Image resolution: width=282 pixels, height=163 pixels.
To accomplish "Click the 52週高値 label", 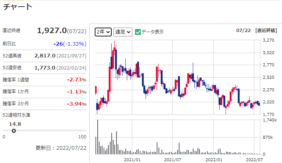I will click(12, 56).
